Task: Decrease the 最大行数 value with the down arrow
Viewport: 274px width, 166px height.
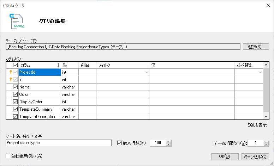Action: click(x=168, y=145)
